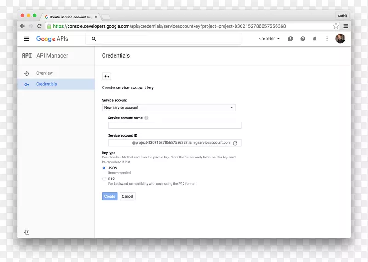
Task: Click the Key type label
Action: click(x=109, y=153)
